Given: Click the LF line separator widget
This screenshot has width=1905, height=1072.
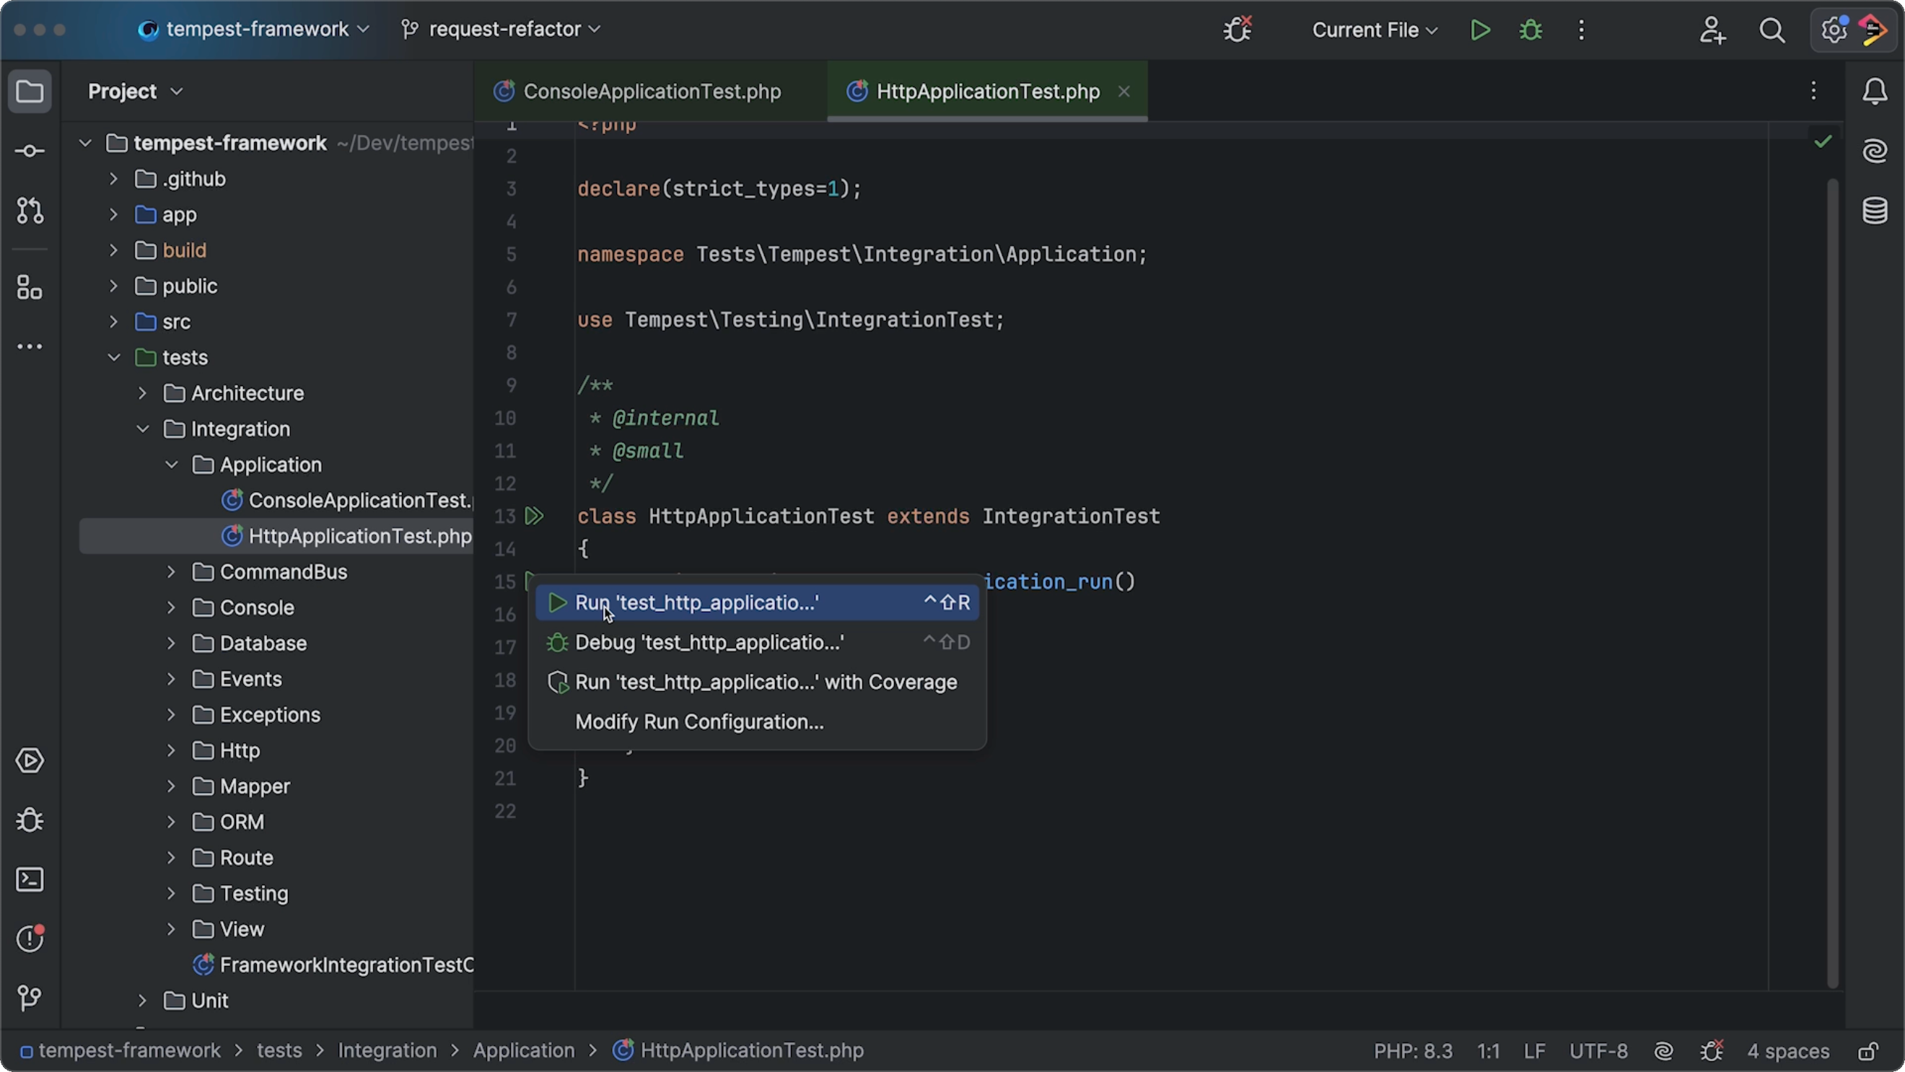Looking at the screenshot, I should pos(1534,1050).
